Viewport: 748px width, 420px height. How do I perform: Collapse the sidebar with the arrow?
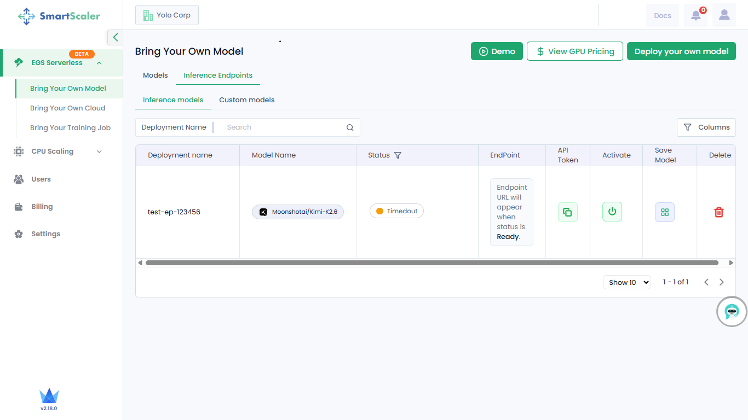coord(115,37)
